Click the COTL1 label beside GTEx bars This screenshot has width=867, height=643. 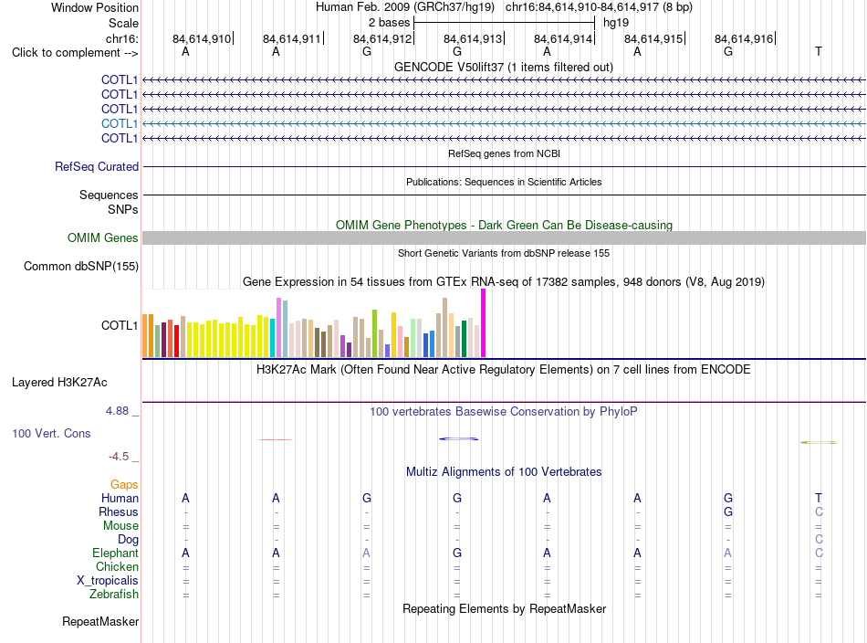pos(119,325)
